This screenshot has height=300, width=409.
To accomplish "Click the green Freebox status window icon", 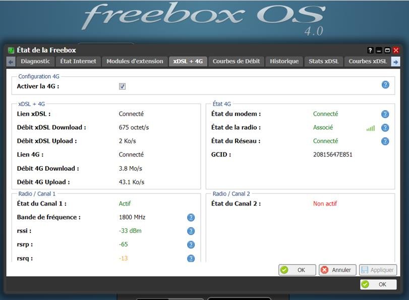I will tap(11, 50).
